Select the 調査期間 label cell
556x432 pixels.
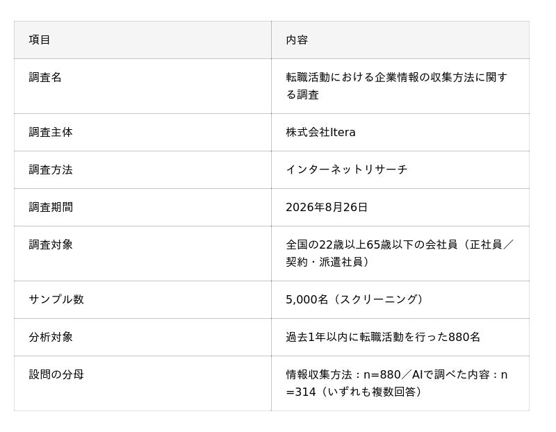[51, 207]
